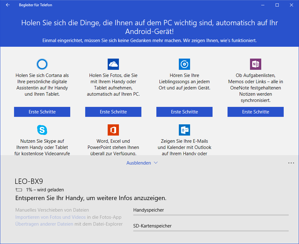Click the SD-Kartenspeicher storage bar
299x244 pixels.
tap(211, 231)
